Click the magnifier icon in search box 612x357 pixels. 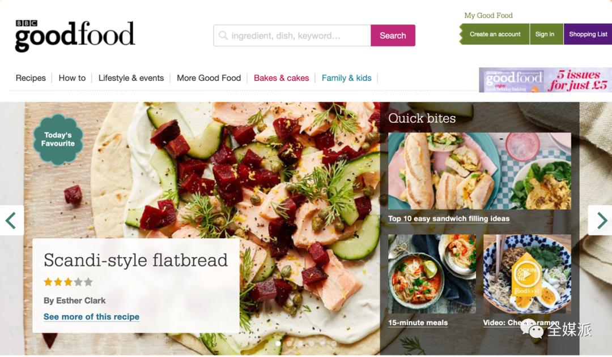[223, 36]
